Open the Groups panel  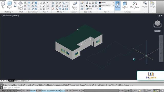152,5
